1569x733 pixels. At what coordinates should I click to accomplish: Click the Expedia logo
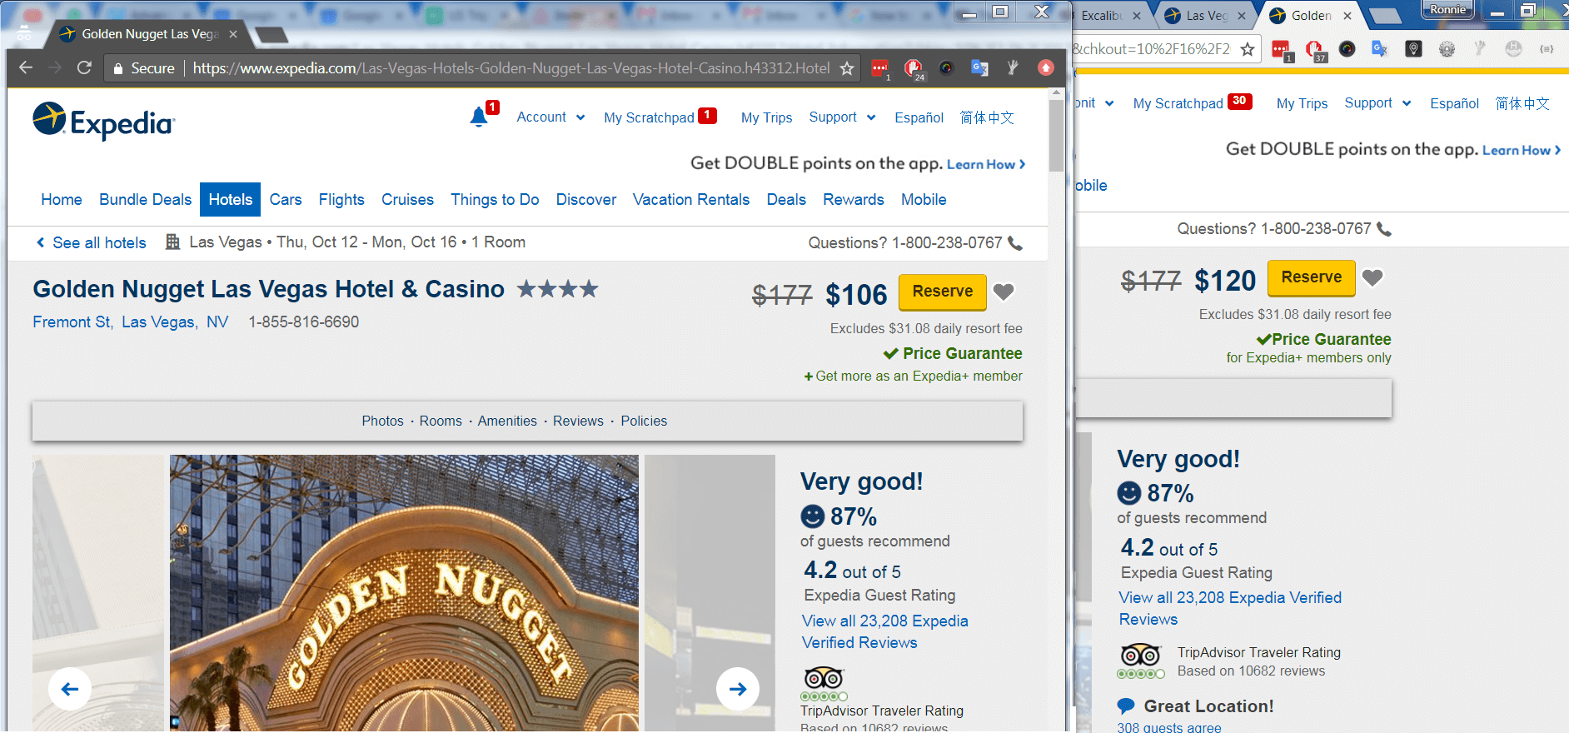(x=104, y=122)
